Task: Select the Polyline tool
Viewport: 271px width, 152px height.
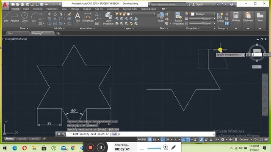Action: click(x=14, y=17)
